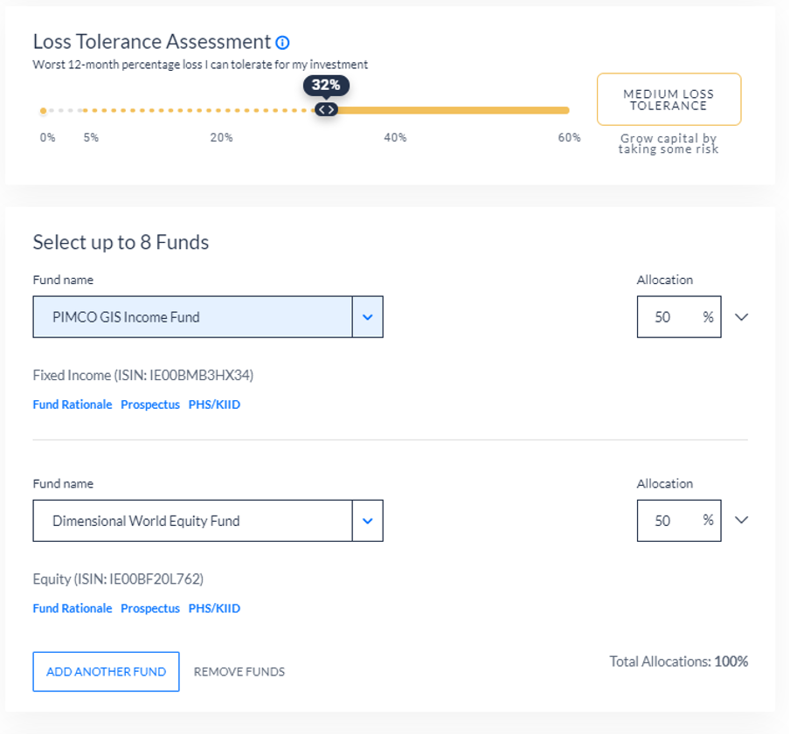Open the Dimensional World Equity Fund dropdown arrow
Viewport: 790px width, 734px height.
(367, 521)
